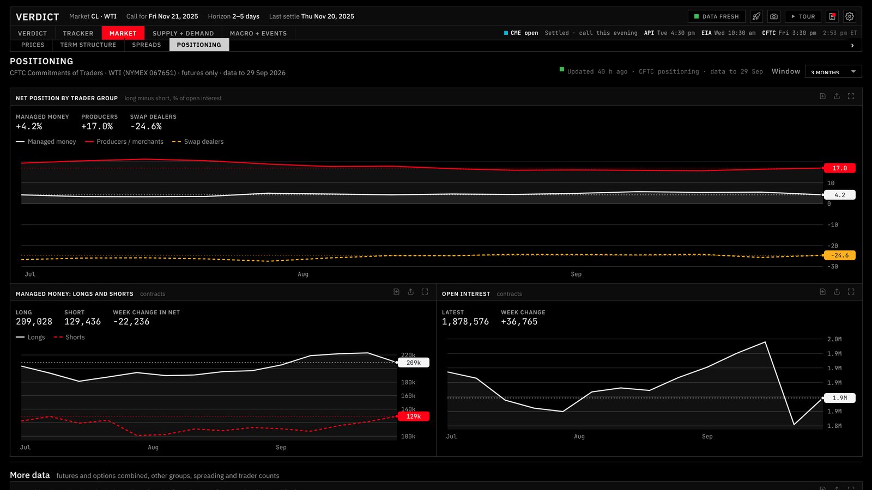Image resolution: width=872 pixels, height=490 pixels.
Task: Add Net Position chart to note
Action: (823, 96)
